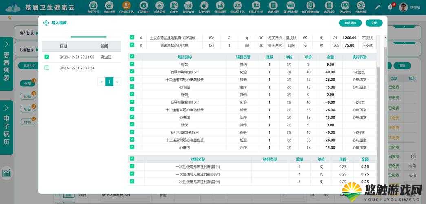Open the 药库管理 module icon

pyautogui.click(x=109, y=5)
